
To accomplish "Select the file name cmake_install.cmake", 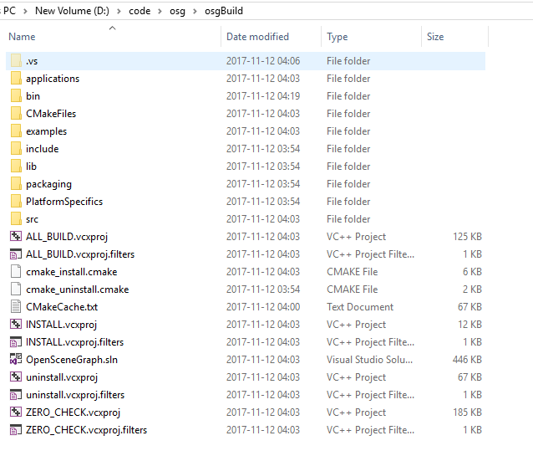I will (x=71, y=272).
